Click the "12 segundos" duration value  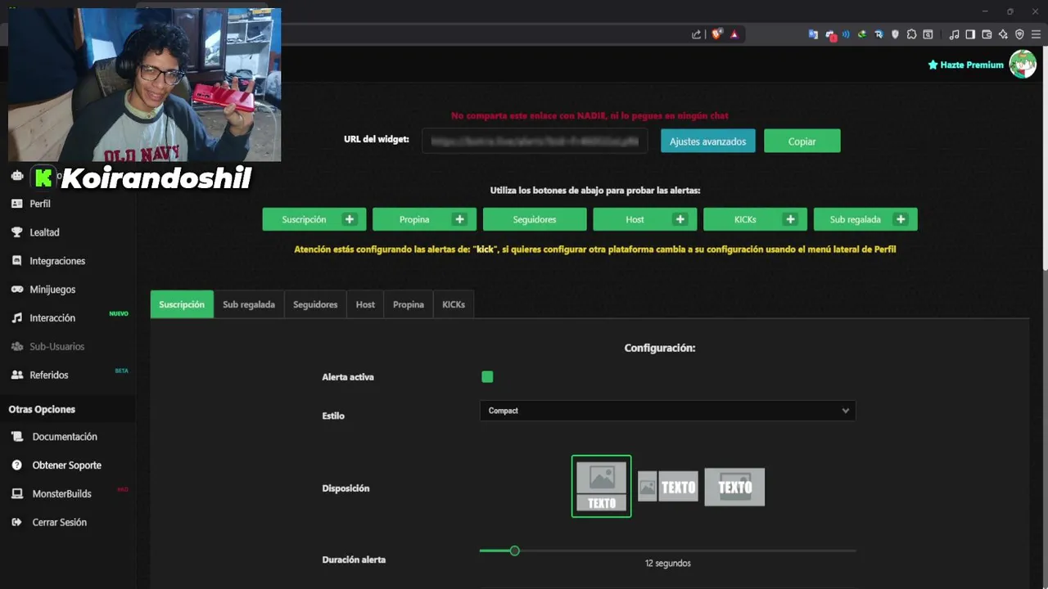[667, 564]
